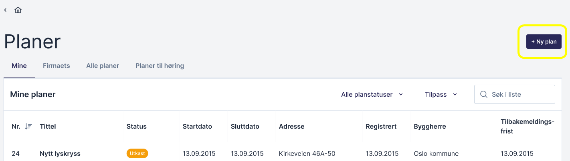Sort by the Tittel column header
The width and height of the screenshot is (570, 161).
tap(48, 126)
